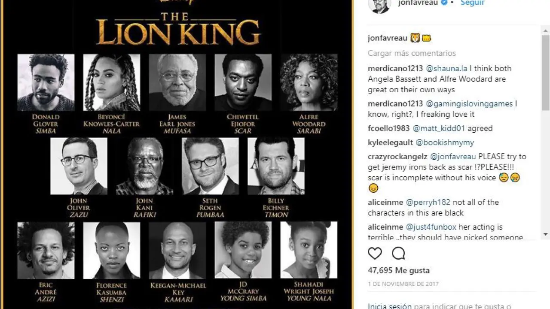The height and width of the screenshot is (309, 550).
Task: Click the comments scrollbar thumb
Action: coord(546,73)
